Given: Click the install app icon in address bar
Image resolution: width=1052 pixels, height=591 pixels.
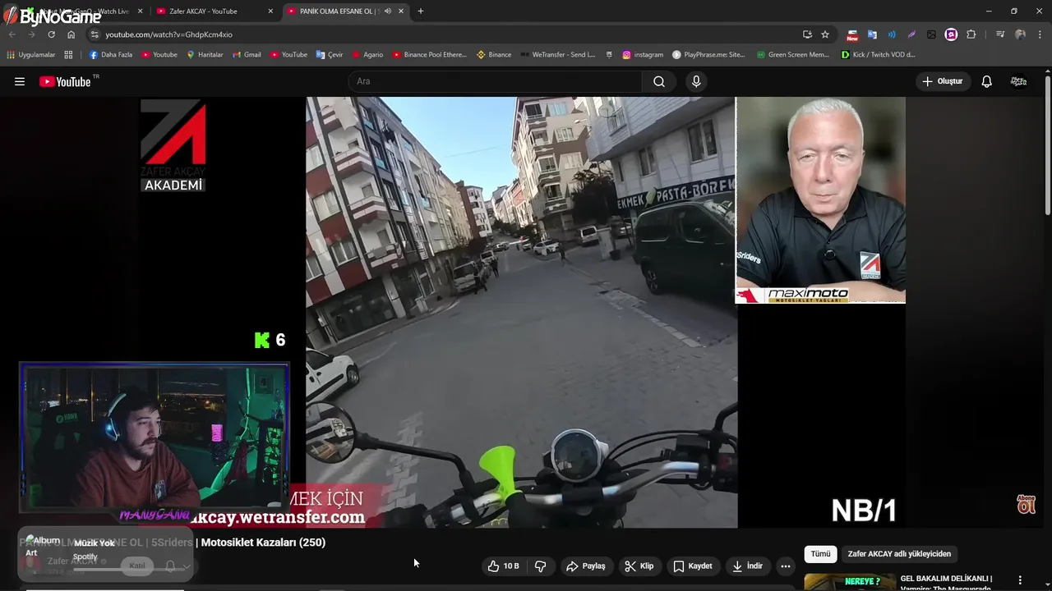Looking at the screenshot, I should [807, 34].
